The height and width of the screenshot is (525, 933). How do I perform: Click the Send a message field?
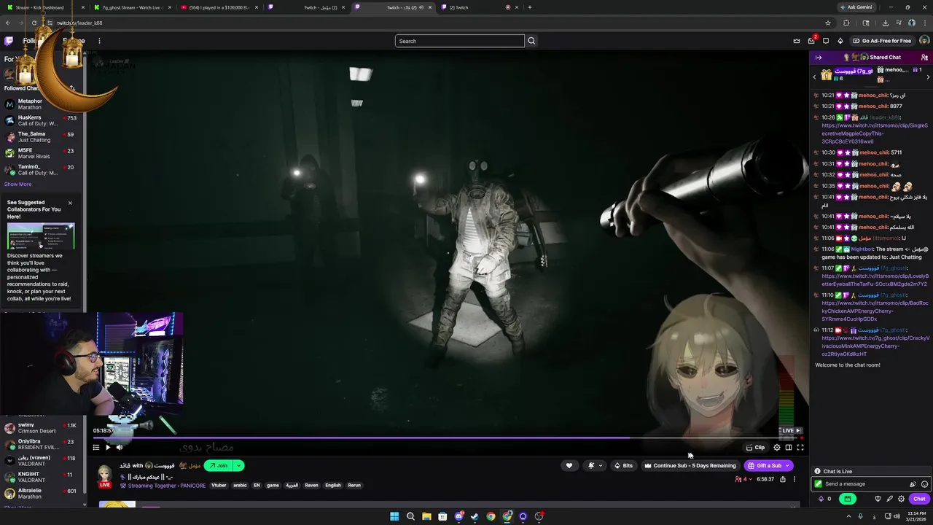tap(871, 484)
